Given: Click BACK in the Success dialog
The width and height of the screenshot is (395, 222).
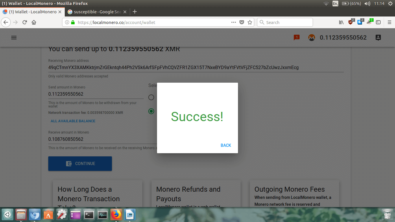Looking at the screenshot, I should pyautogui.click(x=226, y=145).
